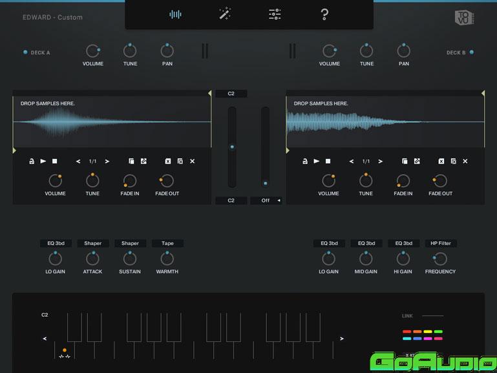Open the Off dropdown below center sliders
The width and height of the screenshot is (497, 373).
(x=266, y=200)
